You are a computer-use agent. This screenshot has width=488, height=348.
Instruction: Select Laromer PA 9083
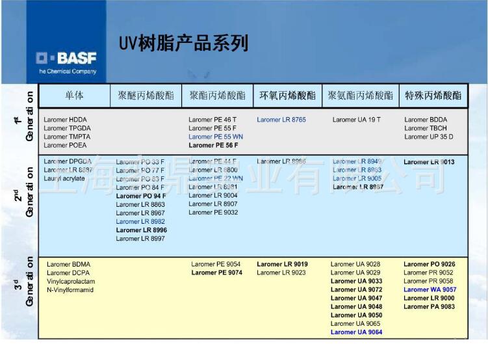pos(429,307)
